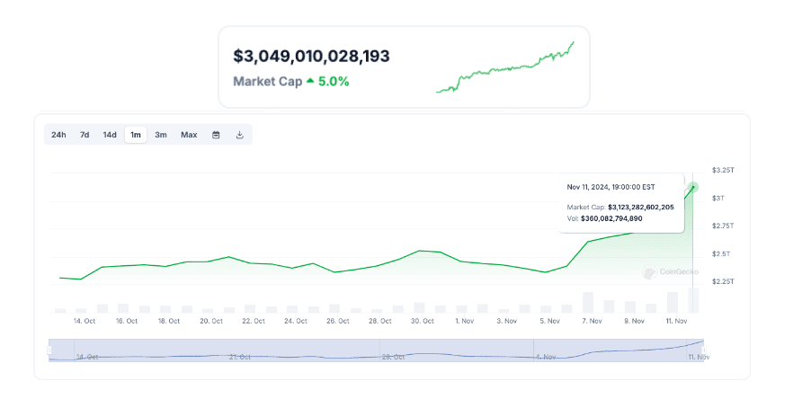Click the 30. Oct x-axis label
The image size is (793, 399).
tap(423, 321)
